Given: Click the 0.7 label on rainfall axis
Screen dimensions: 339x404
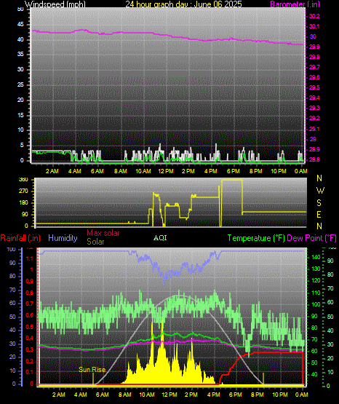Looking at the screenshot, I should 30,304.
